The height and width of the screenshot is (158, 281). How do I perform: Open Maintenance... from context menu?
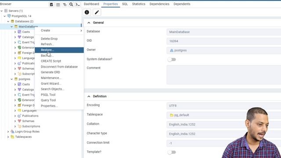coord(59,78)
